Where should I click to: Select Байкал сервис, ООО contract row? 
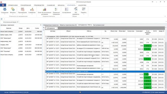(x=21, y=35)
